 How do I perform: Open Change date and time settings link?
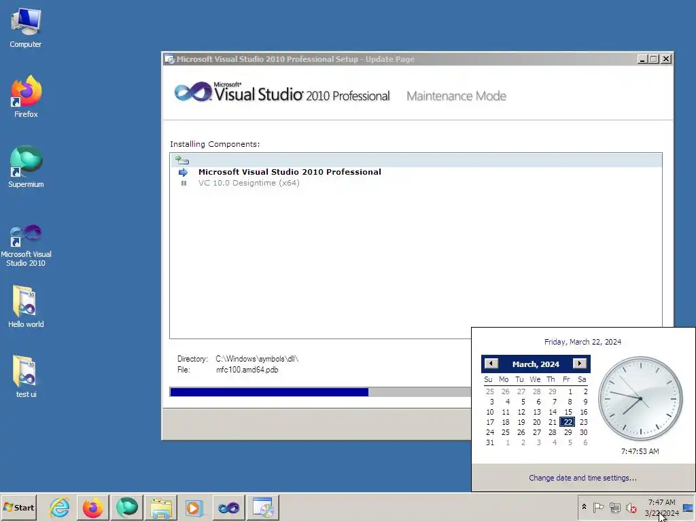pos(582,478)
